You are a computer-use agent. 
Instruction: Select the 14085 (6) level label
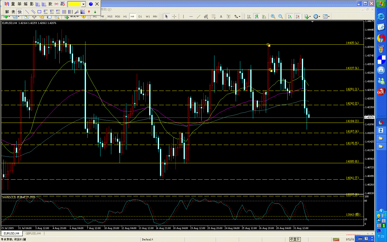pos(352,161)
